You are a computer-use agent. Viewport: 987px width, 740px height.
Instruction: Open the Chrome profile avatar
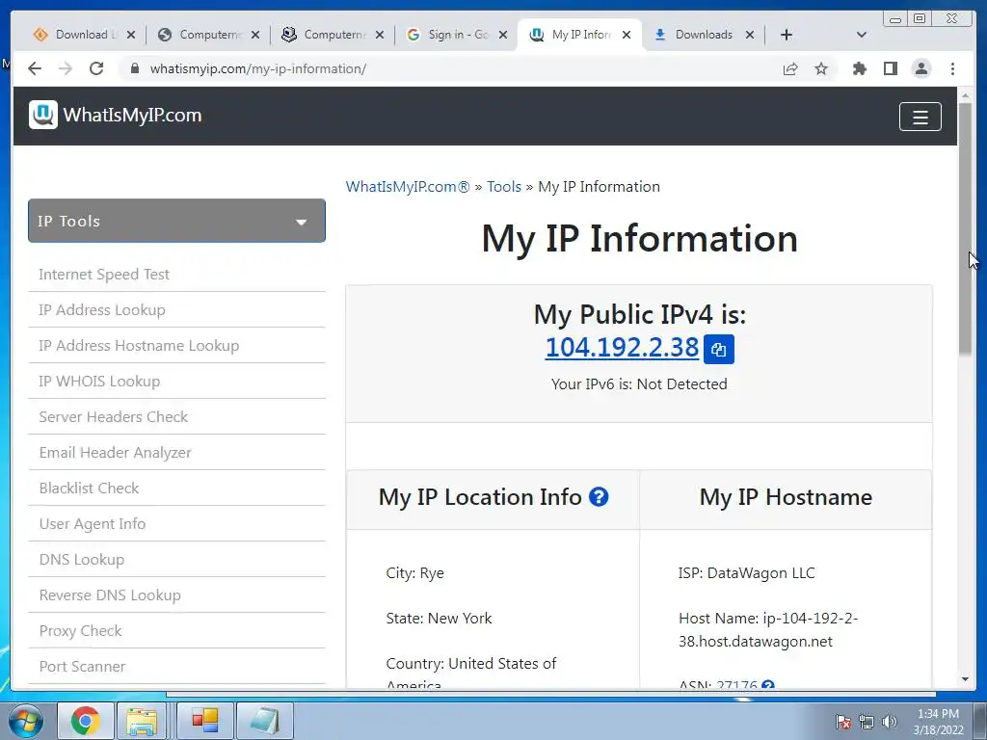pos(921,68)
